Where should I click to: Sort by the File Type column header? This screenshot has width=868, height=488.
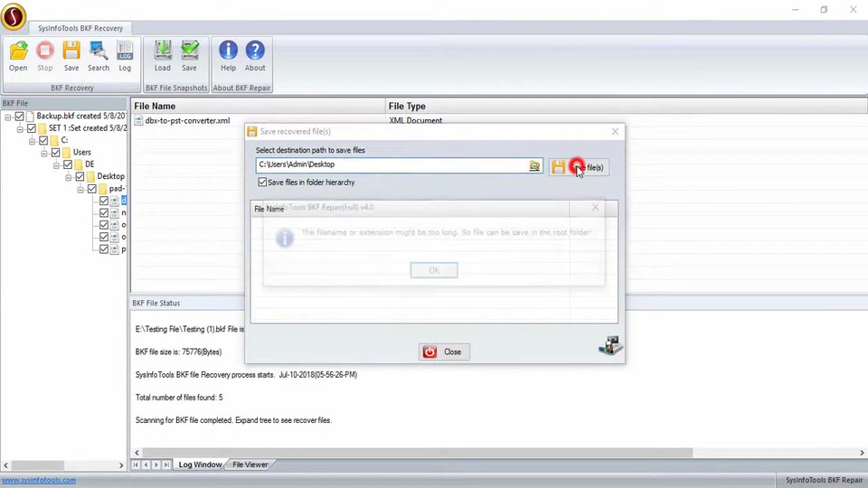(626, 107)
